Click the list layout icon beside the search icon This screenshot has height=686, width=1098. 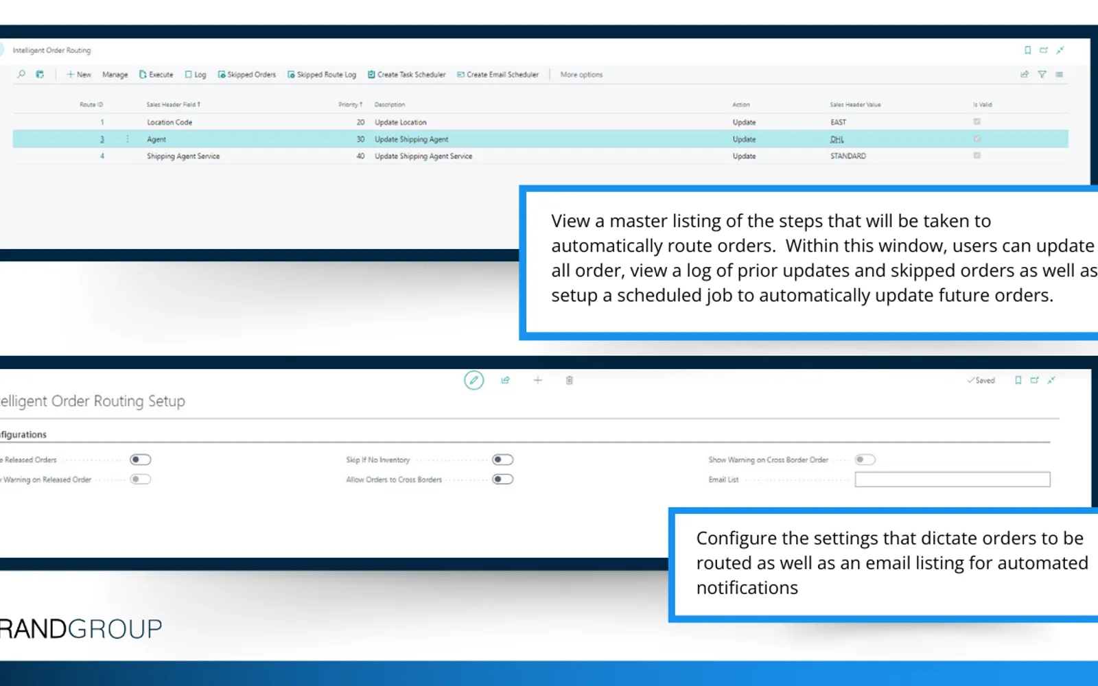click(x=40, y=74)
